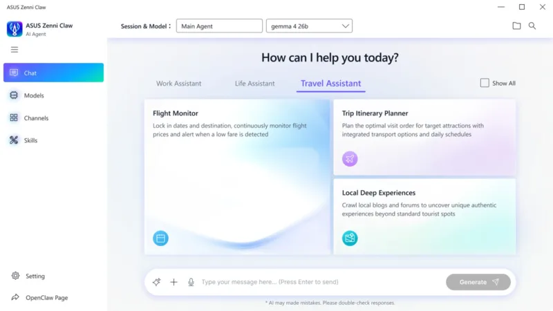Click the OpenClaw Page share arrow icon
553x311 pixels.
coord(15,297)
